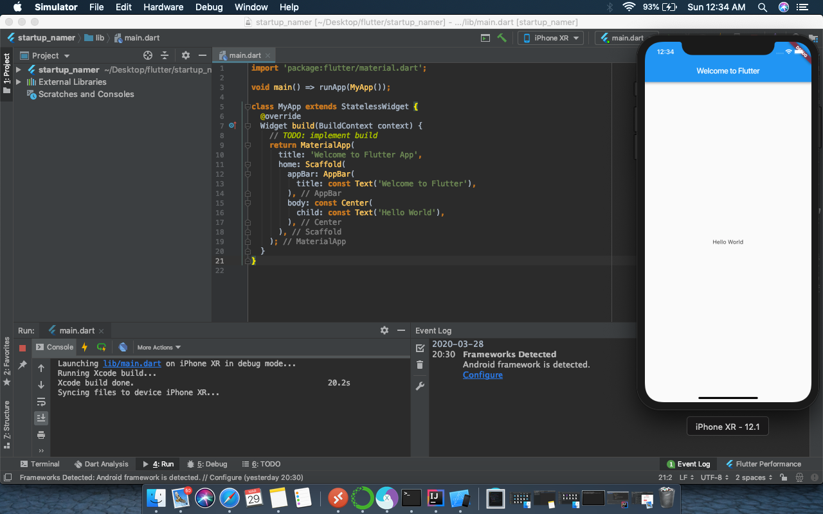Viewport: 823px width, 514px height.
Task: Toggle a breakpoint on line 13 gutter
Action: (x=233, y=183)
